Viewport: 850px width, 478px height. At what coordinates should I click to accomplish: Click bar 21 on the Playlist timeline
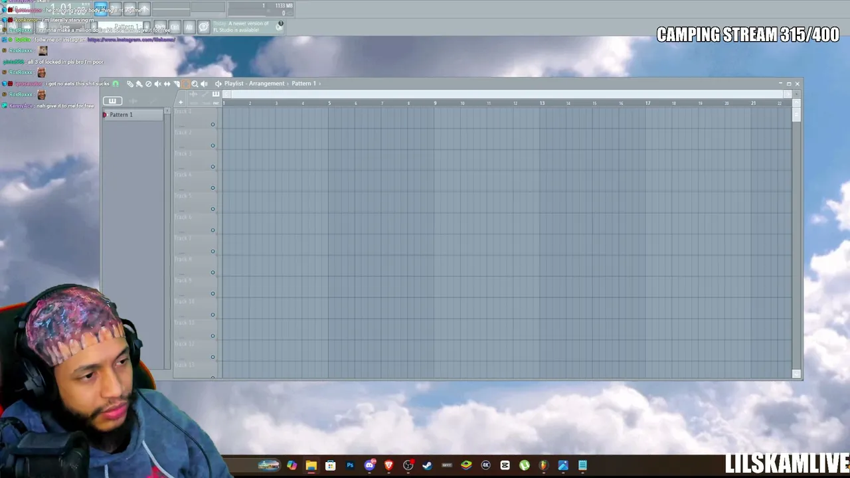(753, 103)
